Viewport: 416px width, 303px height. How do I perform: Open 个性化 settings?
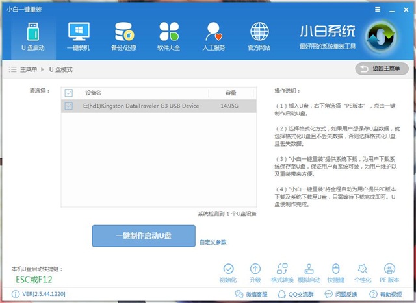pos(363,273)
